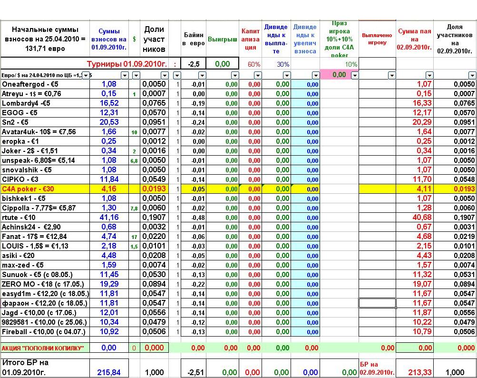Click the red share value 40,68
The width and height of the screenshot is (477, 378).
pos(422,218)
